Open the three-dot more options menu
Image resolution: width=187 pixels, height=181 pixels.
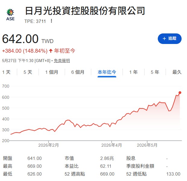click(51, 21)
